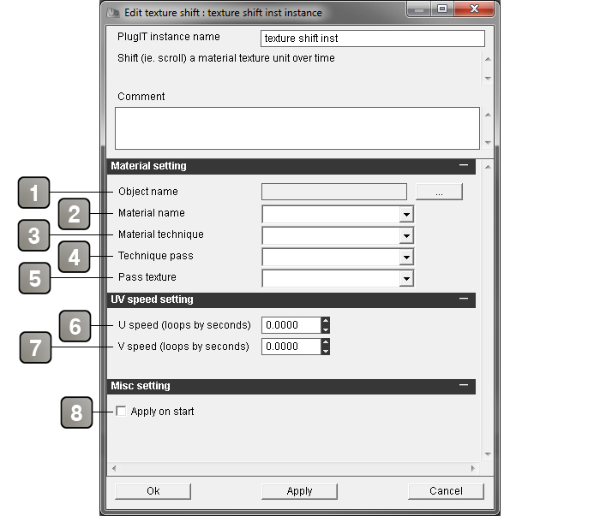This screenshot has height=516, width=600.
Task: Click Comment box scroll down arrow
Action: (x=488, y=142)
